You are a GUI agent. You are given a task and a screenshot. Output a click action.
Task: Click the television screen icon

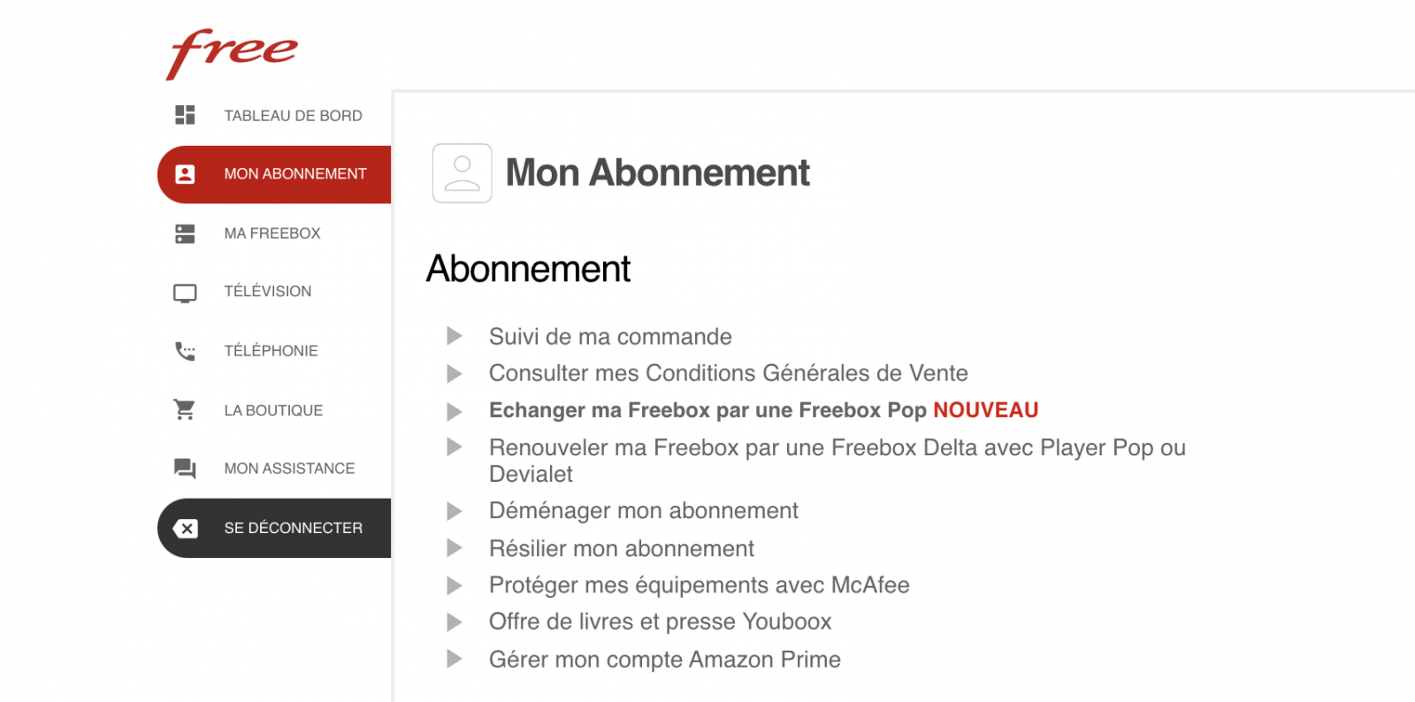[x=185, y=293]
